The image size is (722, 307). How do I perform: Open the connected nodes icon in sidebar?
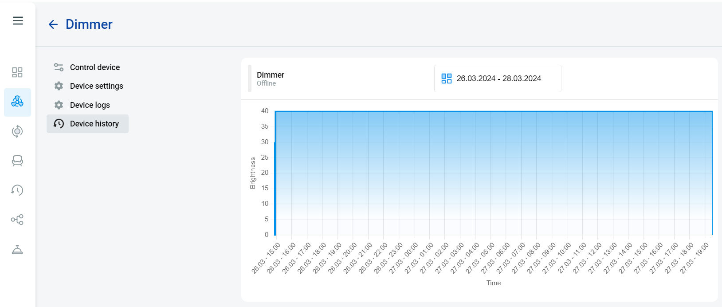pyautogui.click(x=17, y=220)
